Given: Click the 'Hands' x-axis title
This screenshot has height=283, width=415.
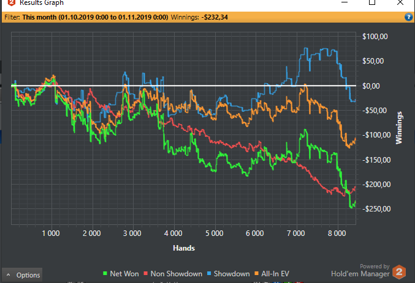Looking at the screenshot, I should click(184, 248).
